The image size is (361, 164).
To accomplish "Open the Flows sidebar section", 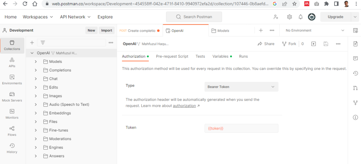I will tap(12, 131).
